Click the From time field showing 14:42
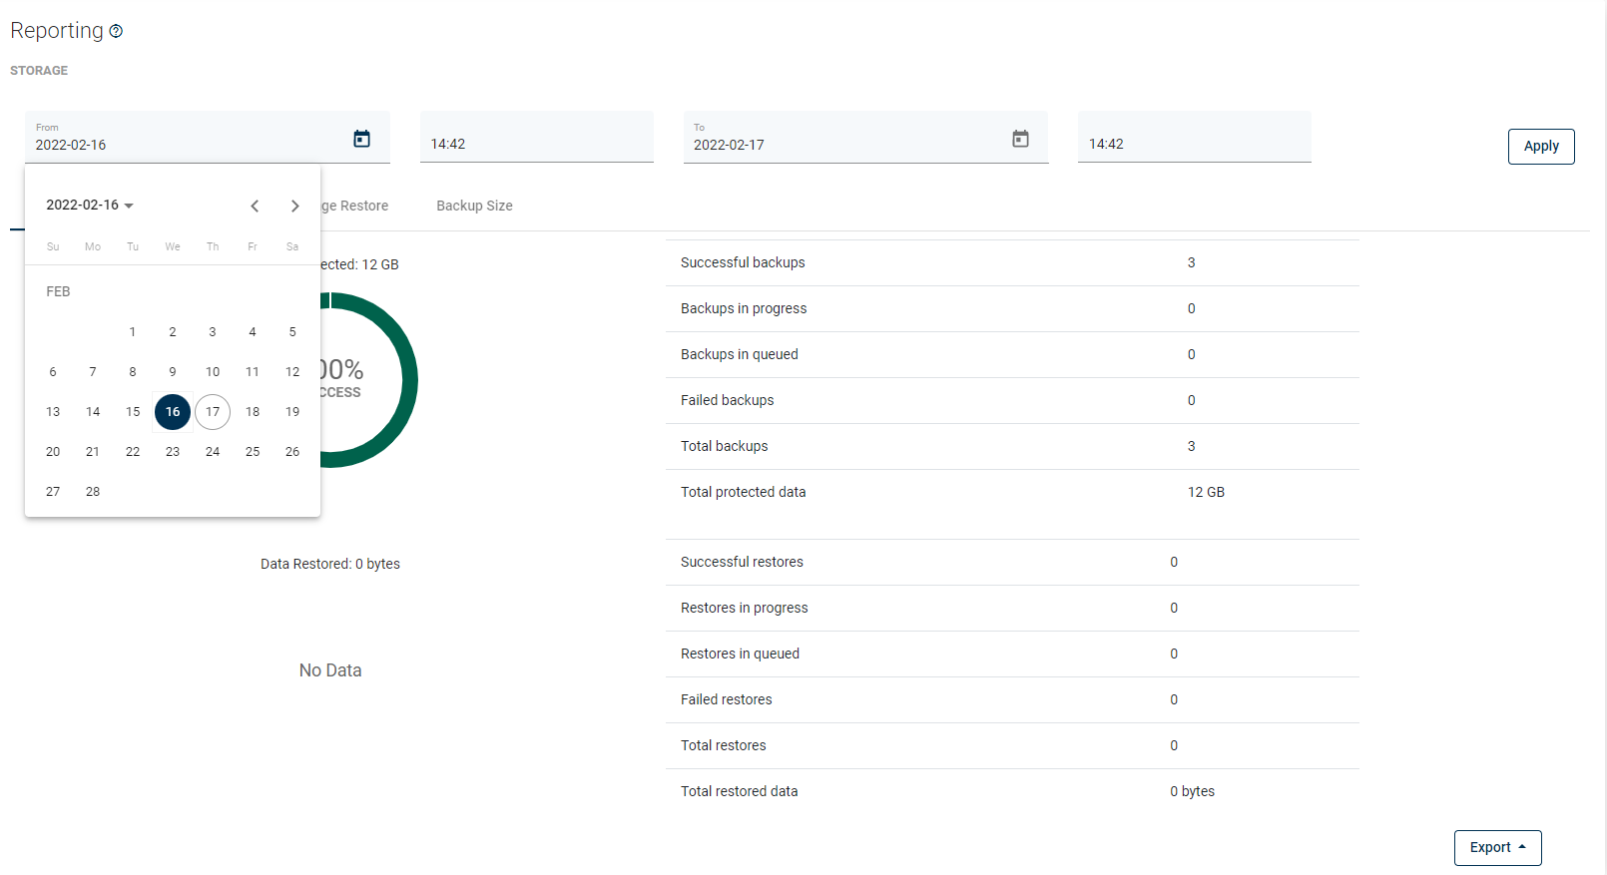The width and height of the screenshot is (1607, 875). coord(536,144)
